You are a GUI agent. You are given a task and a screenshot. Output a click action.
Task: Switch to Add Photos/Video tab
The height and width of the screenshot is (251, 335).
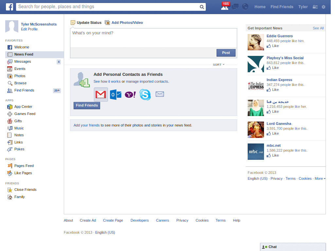tap(124, 23)
